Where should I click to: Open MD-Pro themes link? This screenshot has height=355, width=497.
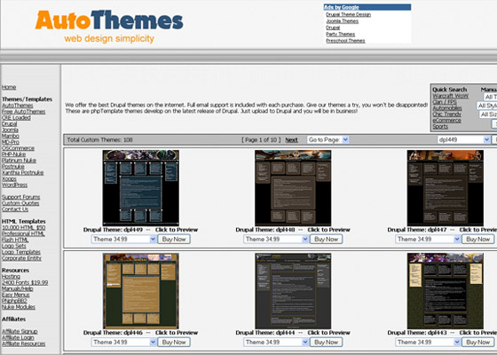tap(11, 142)
